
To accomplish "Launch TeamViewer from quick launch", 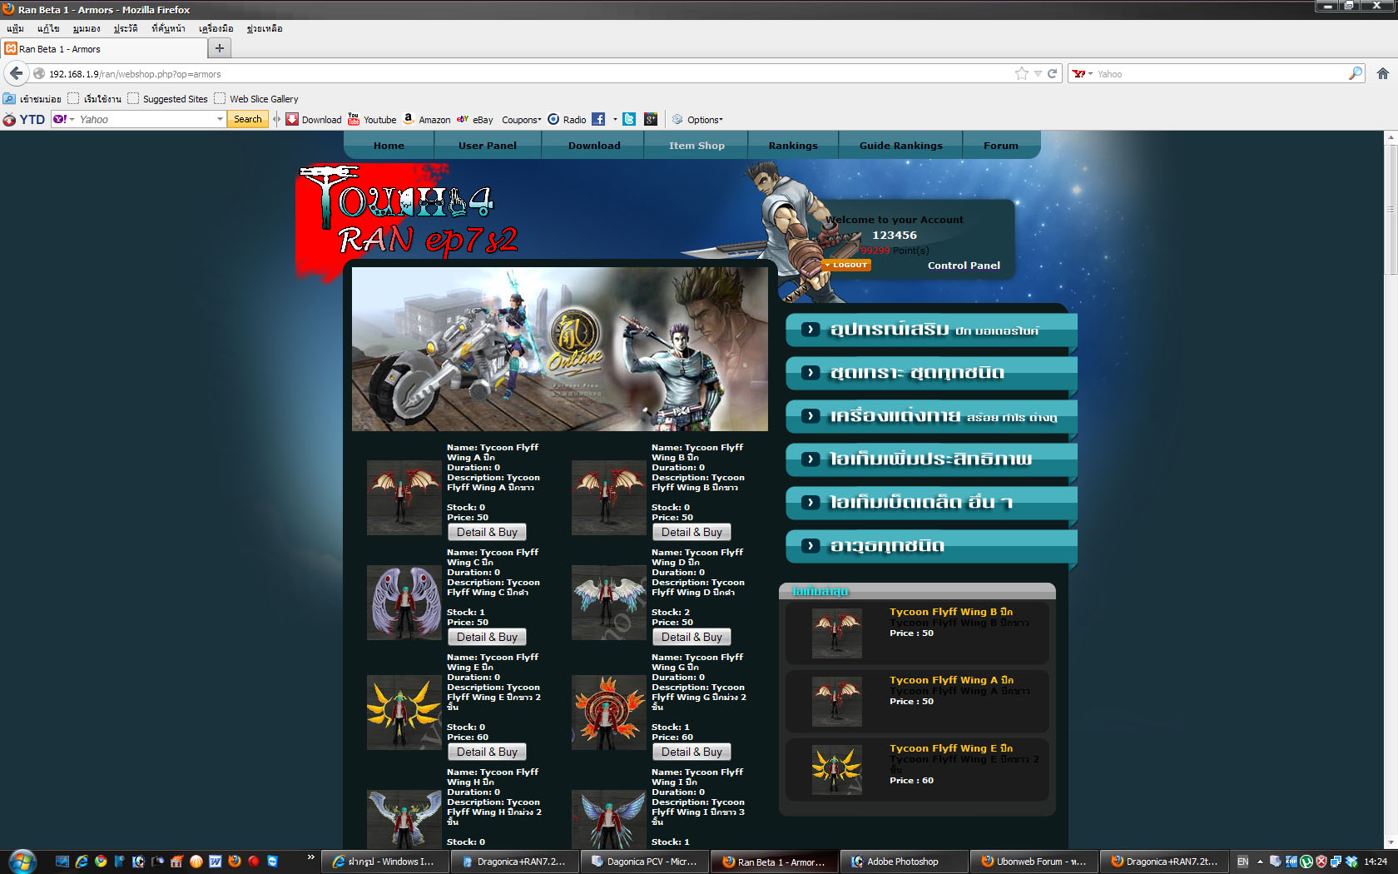I will [272, 862].
